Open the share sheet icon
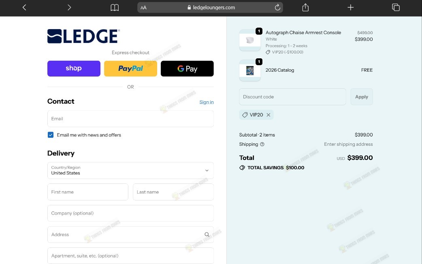The height and width of the screenshot is (264, 422). point(305,7)
